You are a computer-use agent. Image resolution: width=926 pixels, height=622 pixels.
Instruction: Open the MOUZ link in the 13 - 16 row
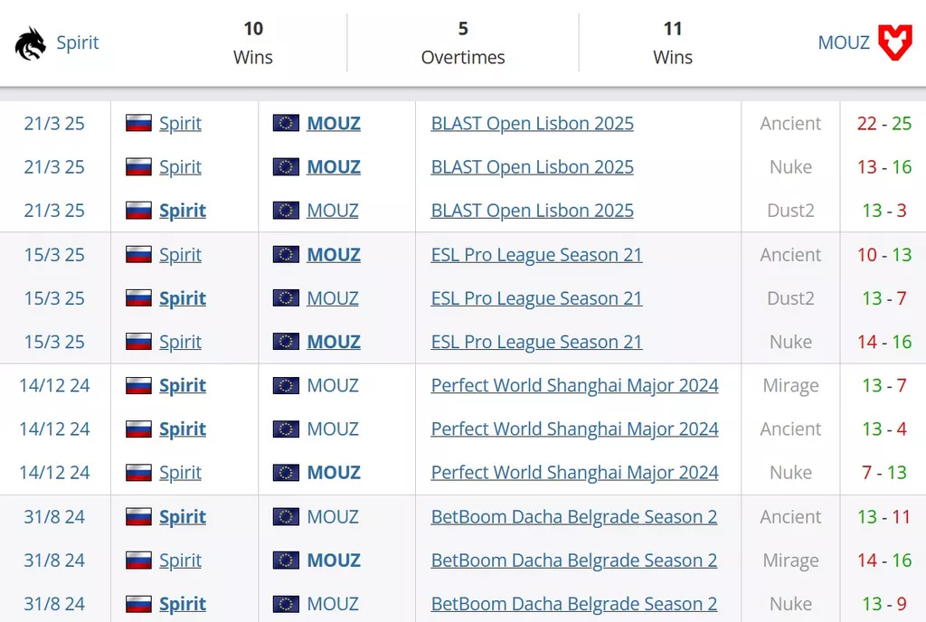(x=334, y=167)
